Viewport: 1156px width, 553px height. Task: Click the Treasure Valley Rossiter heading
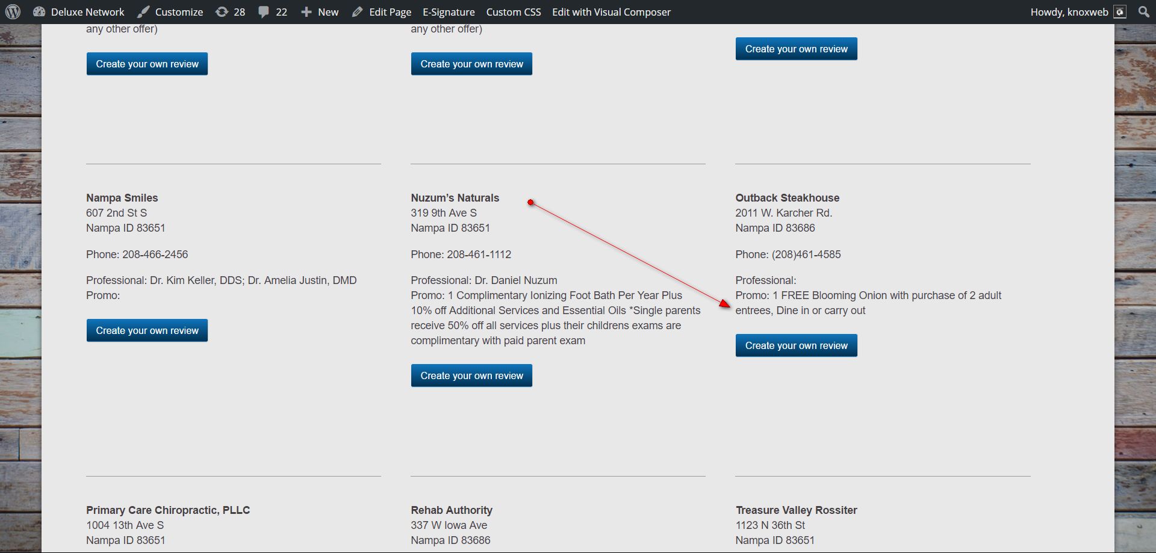pyautogui.click(x=796, y=510)
